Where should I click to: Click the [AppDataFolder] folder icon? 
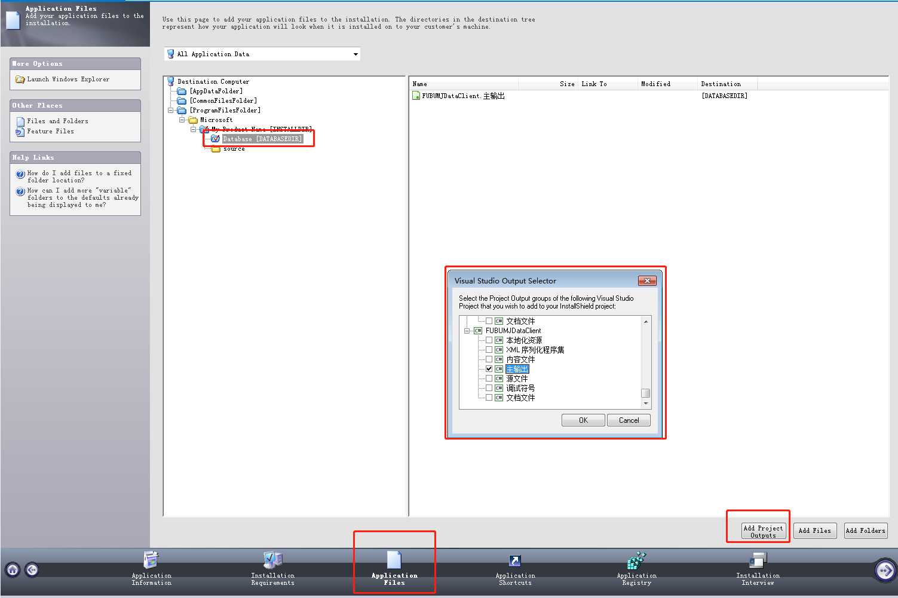click(182, 91)
